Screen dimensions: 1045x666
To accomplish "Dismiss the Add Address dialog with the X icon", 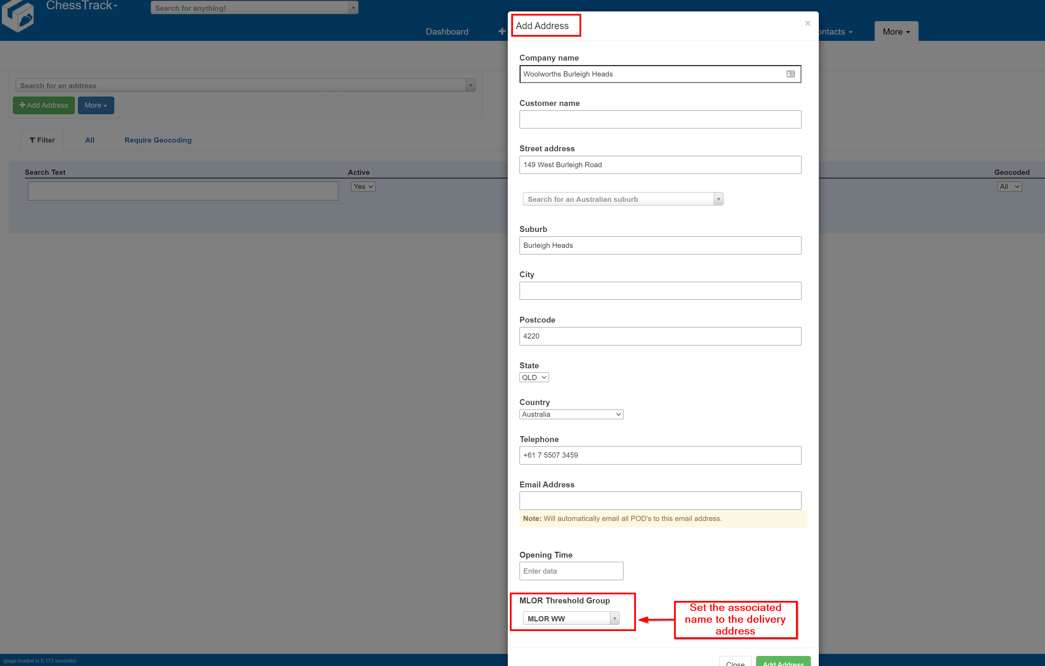I will point(808,23).
